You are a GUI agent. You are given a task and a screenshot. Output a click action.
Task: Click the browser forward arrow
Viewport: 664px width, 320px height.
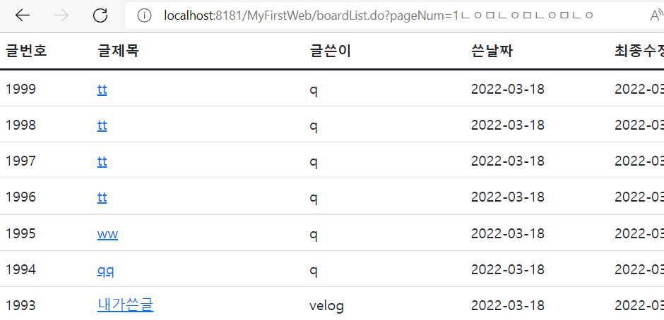click(x=61, y=16)
